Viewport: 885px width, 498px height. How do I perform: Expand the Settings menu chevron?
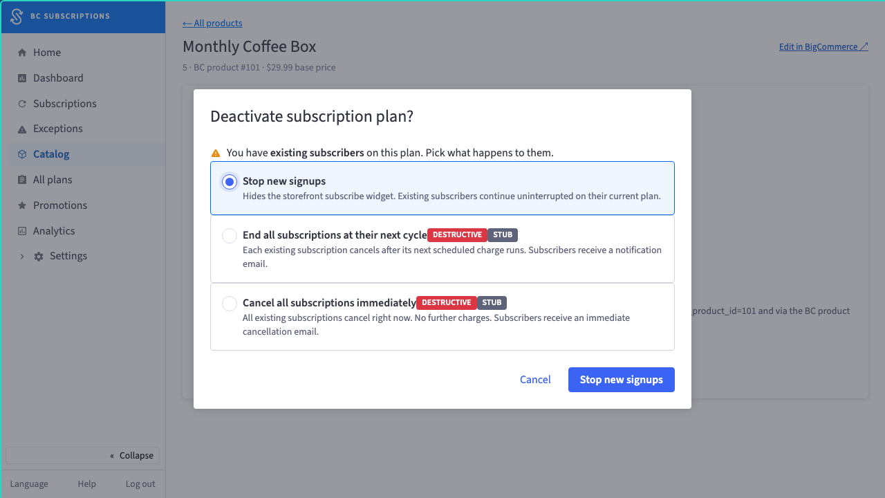click(x=21, y=257)
